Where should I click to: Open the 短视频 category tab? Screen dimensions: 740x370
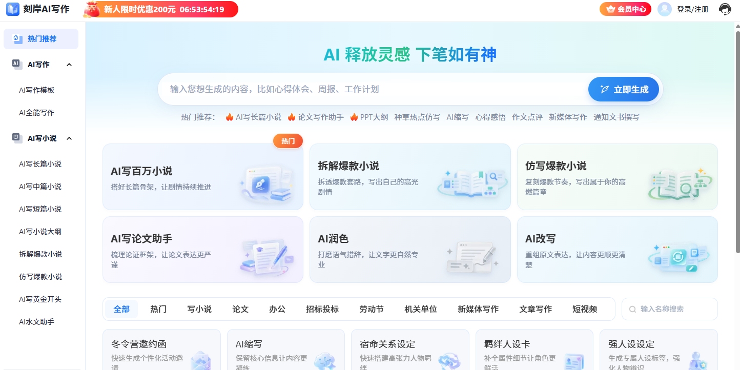tap(585, 309)
